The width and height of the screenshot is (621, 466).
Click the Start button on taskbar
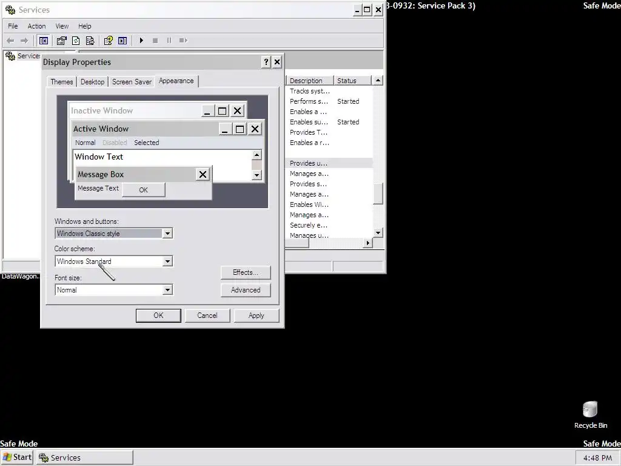pos(16,458)
